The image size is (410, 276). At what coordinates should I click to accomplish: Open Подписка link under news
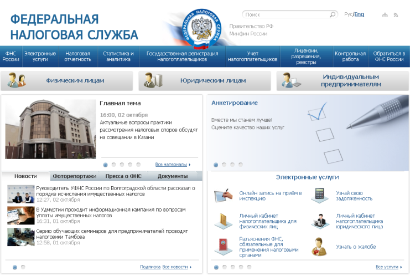tap(150, 267)
